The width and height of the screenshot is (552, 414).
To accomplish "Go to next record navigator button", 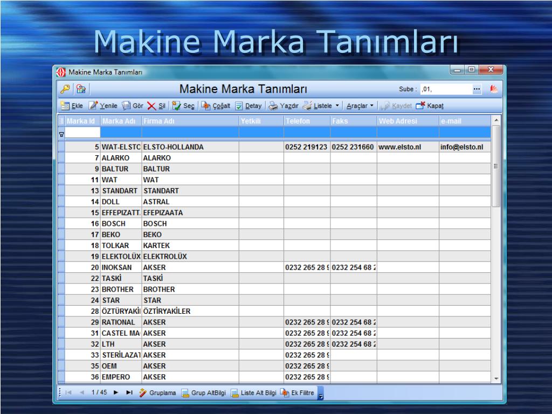I will 116,392.
